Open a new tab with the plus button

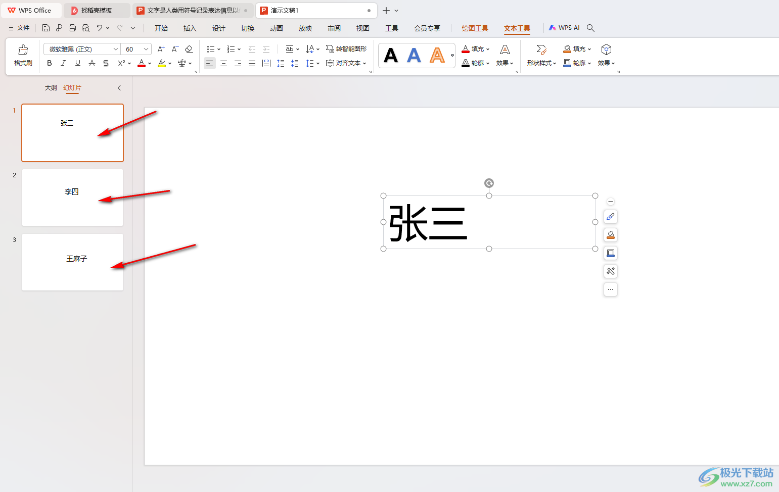pyautogui.click(x=386, y=11)
